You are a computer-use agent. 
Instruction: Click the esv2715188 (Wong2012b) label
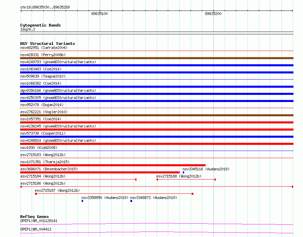179,176
